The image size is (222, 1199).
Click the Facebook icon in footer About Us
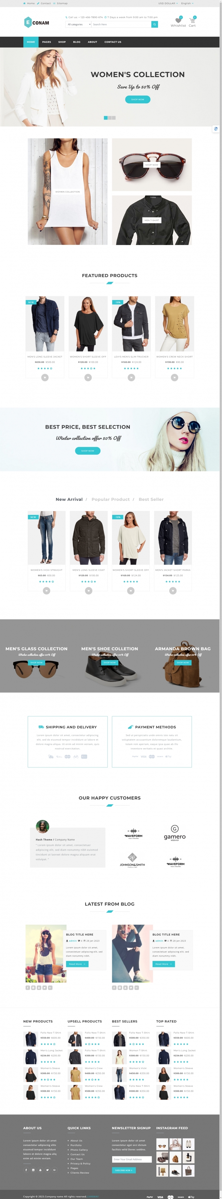(26, 1170)
